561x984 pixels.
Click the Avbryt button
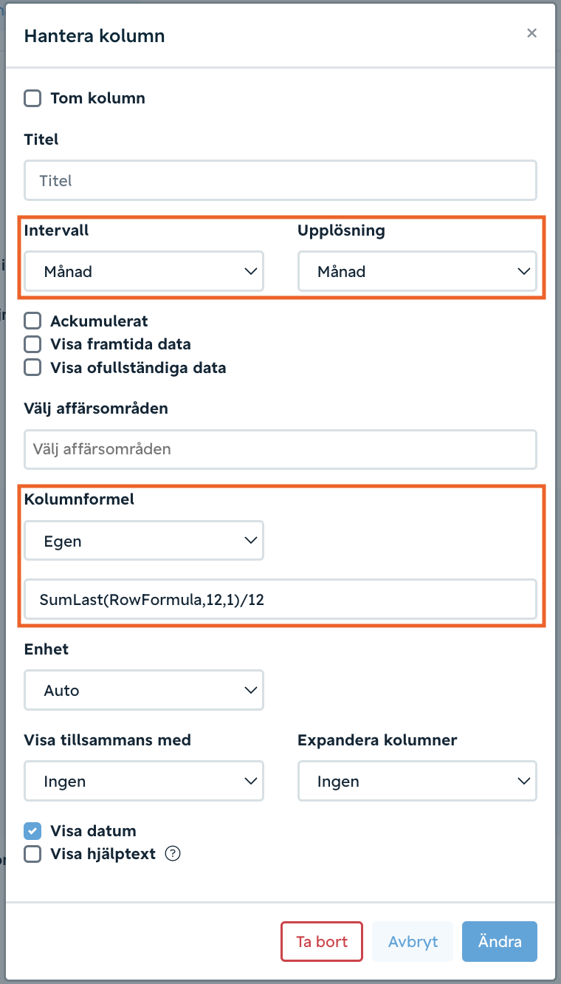[413, 941]
